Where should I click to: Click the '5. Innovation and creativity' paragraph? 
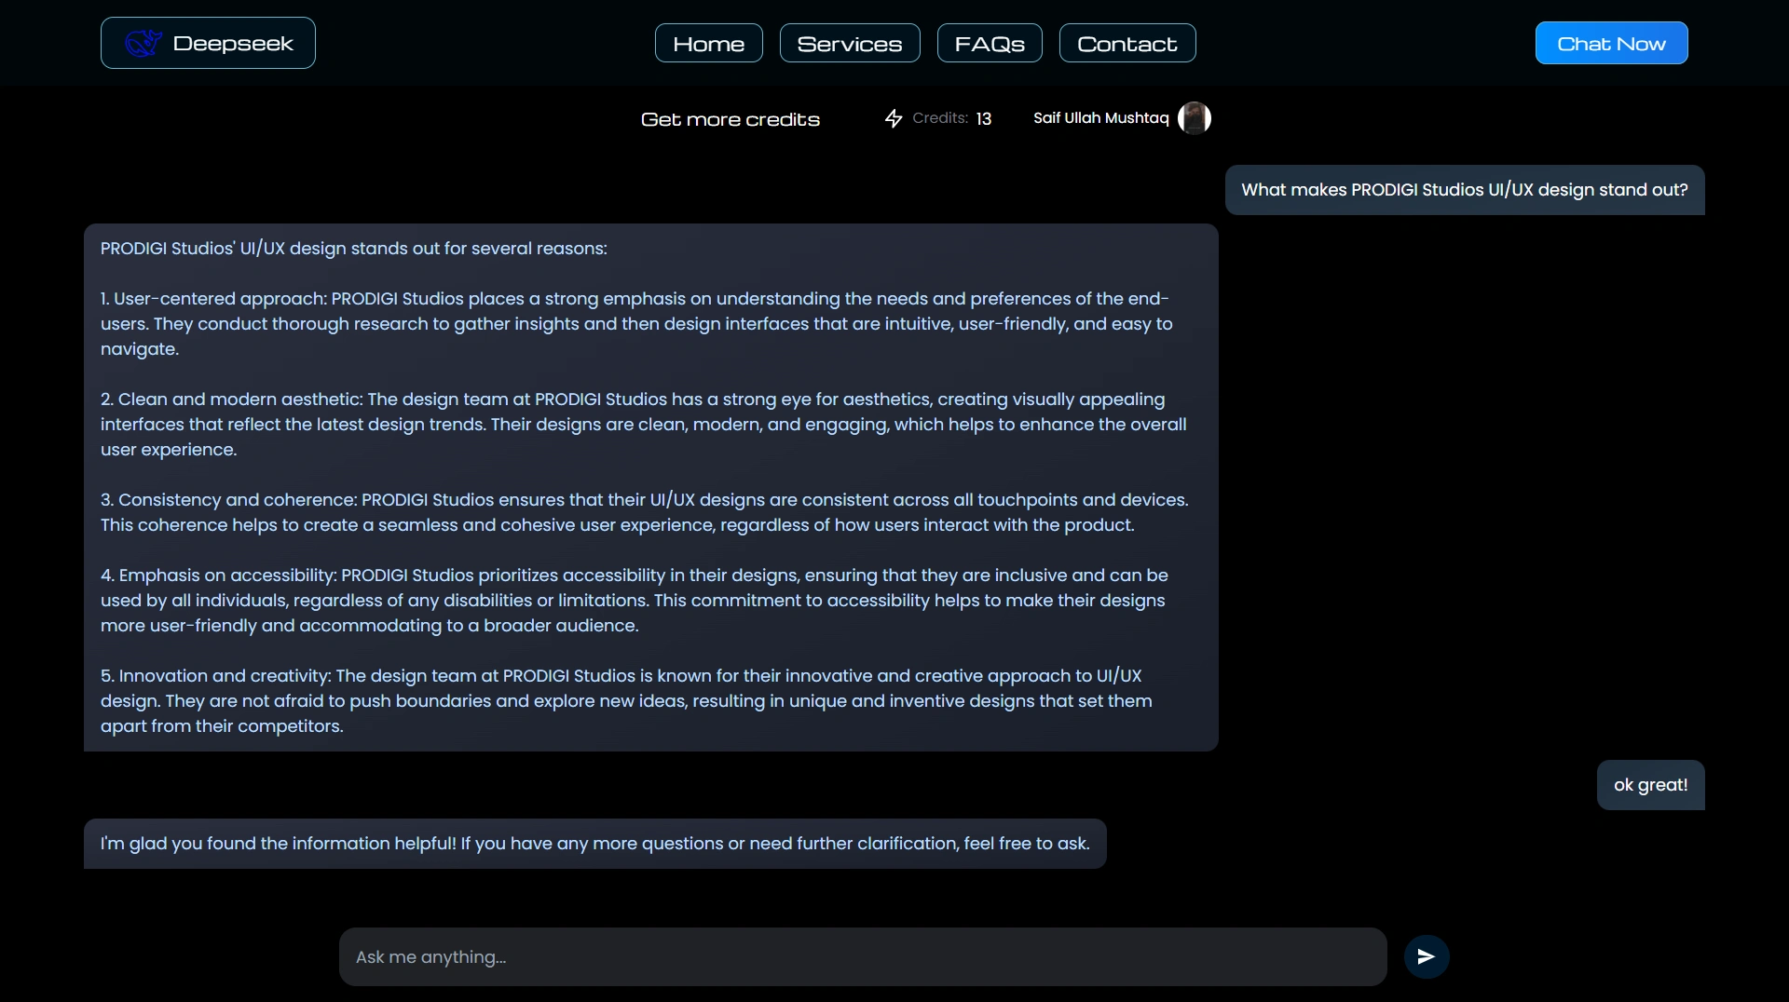[x=627, y=701]
